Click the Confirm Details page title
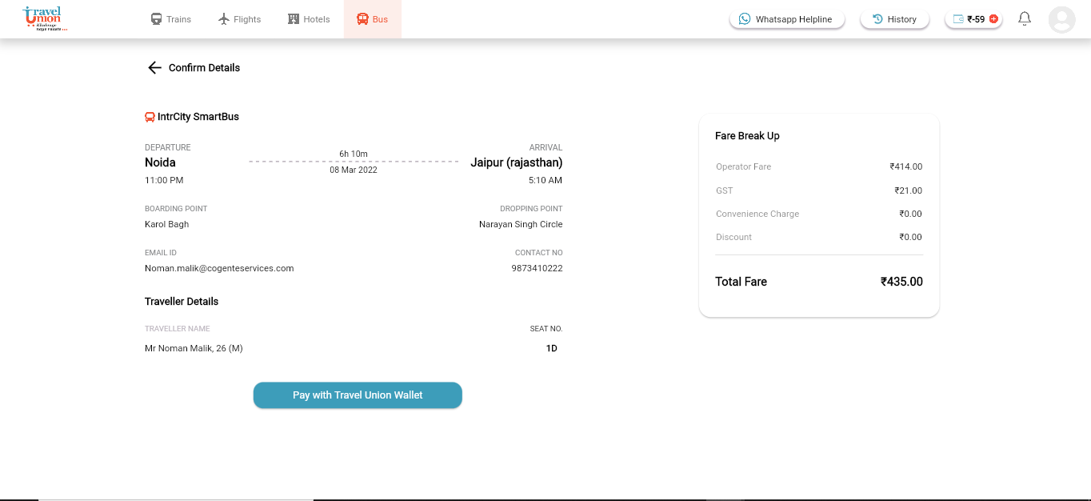 point(204,68)
